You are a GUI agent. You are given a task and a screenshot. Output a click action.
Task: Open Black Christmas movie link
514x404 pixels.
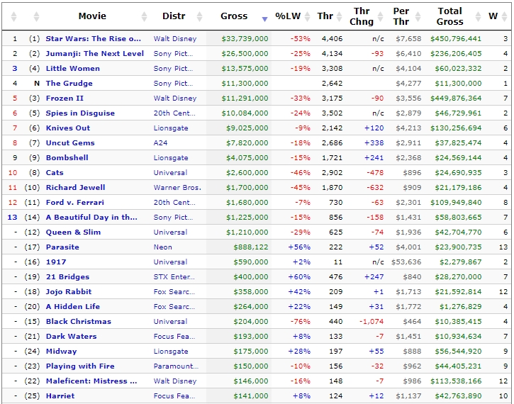79,322
